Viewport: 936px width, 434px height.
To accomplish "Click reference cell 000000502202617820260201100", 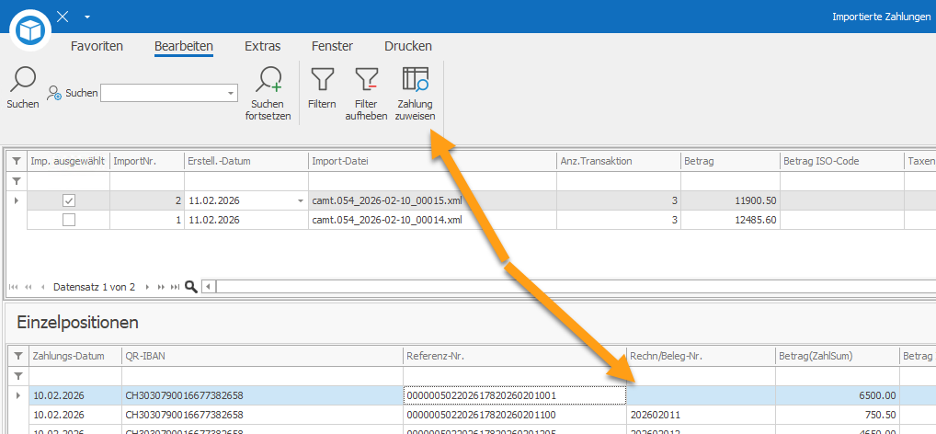I will click(x=515, y=415).
